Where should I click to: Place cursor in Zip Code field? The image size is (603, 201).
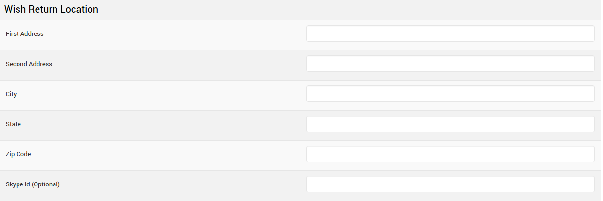[450, 154]
